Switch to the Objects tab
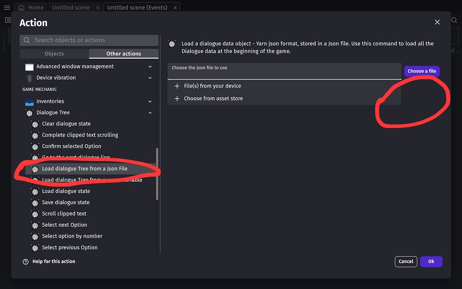 (x=54, y=53)
